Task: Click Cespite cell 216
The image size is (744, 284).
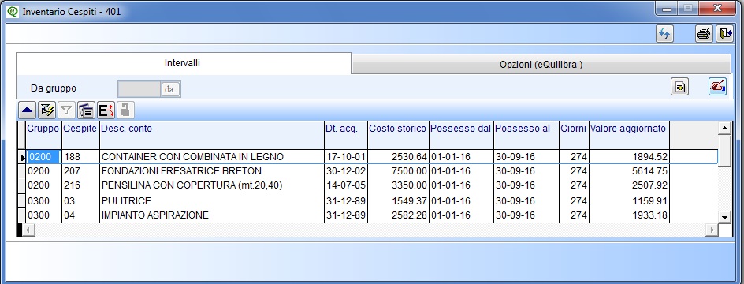Action: point(80,185)
